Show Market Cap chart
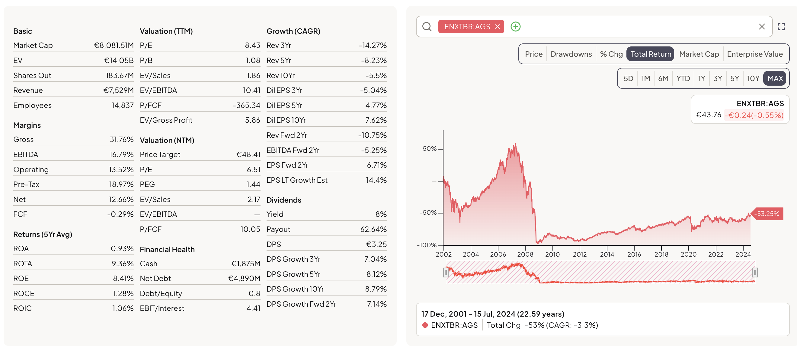The width and height of the screenshot is (797, 354). pyautogui.click(x=699, y=54)
